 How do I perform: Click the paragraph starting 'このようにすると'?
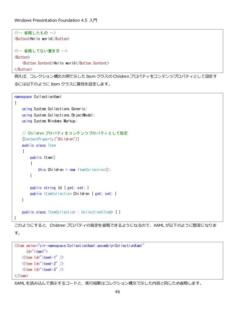[x=116, y=229]
